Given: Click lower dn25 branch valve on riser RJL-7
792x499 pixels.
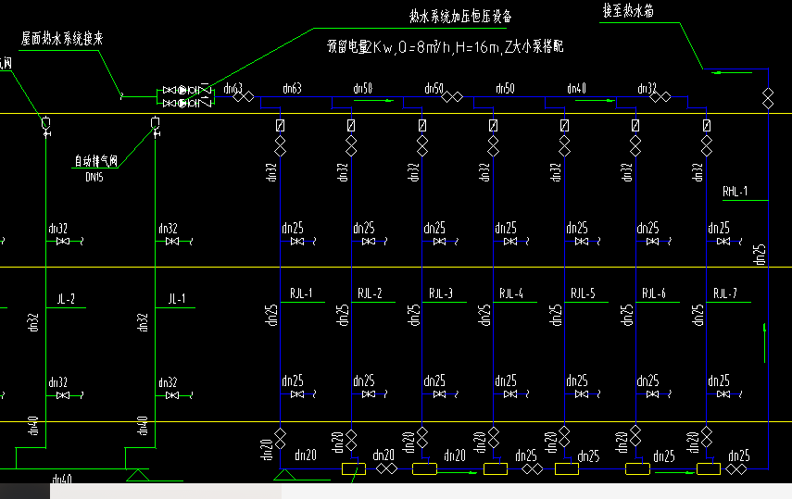Looking at the screenshot, I should (723, 394).
